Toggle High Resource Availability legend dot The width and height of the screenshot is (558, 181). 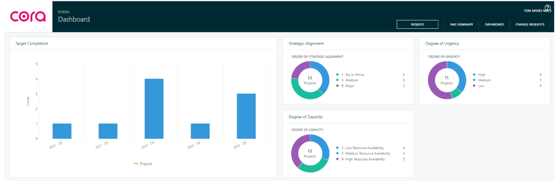337,159
